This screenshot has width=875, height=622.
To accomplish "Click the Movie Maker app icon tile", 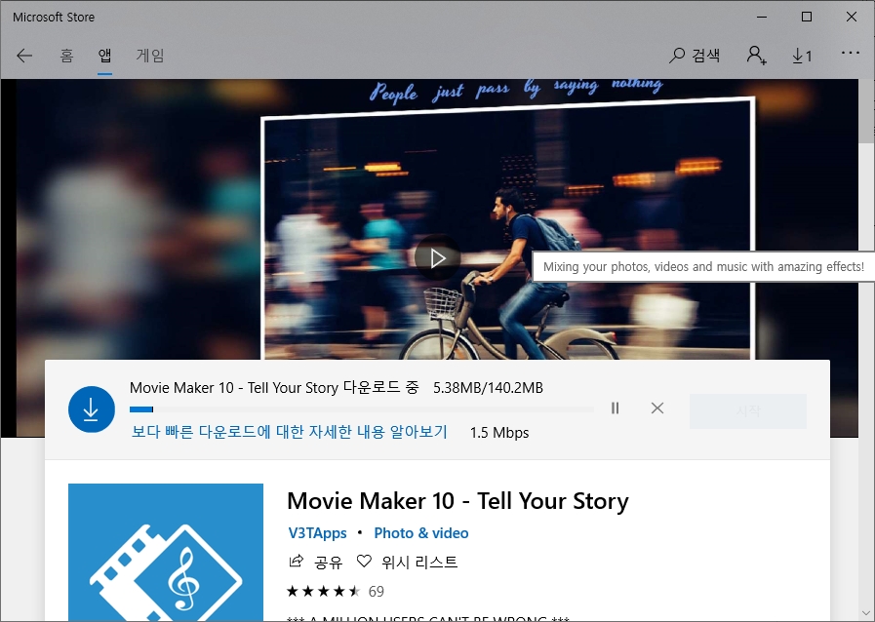I will point(166,552).
